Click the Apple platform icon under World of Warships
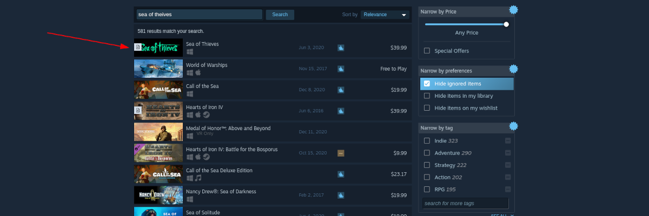The width and height of the screenshot is (649, 216). 198,72
